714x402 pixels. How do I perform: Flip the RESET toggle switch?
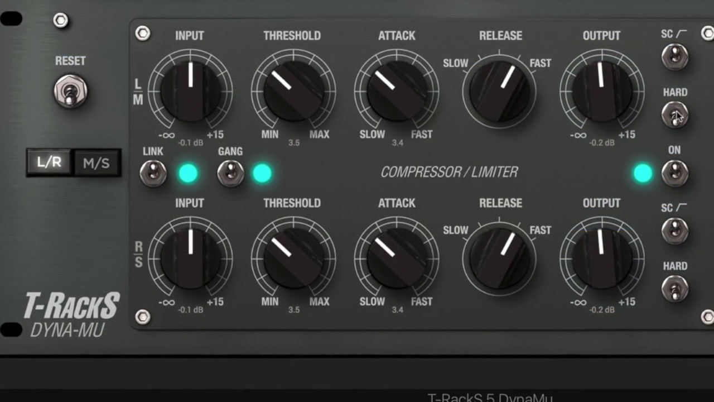pyautogui.click(x=70, y=91)
